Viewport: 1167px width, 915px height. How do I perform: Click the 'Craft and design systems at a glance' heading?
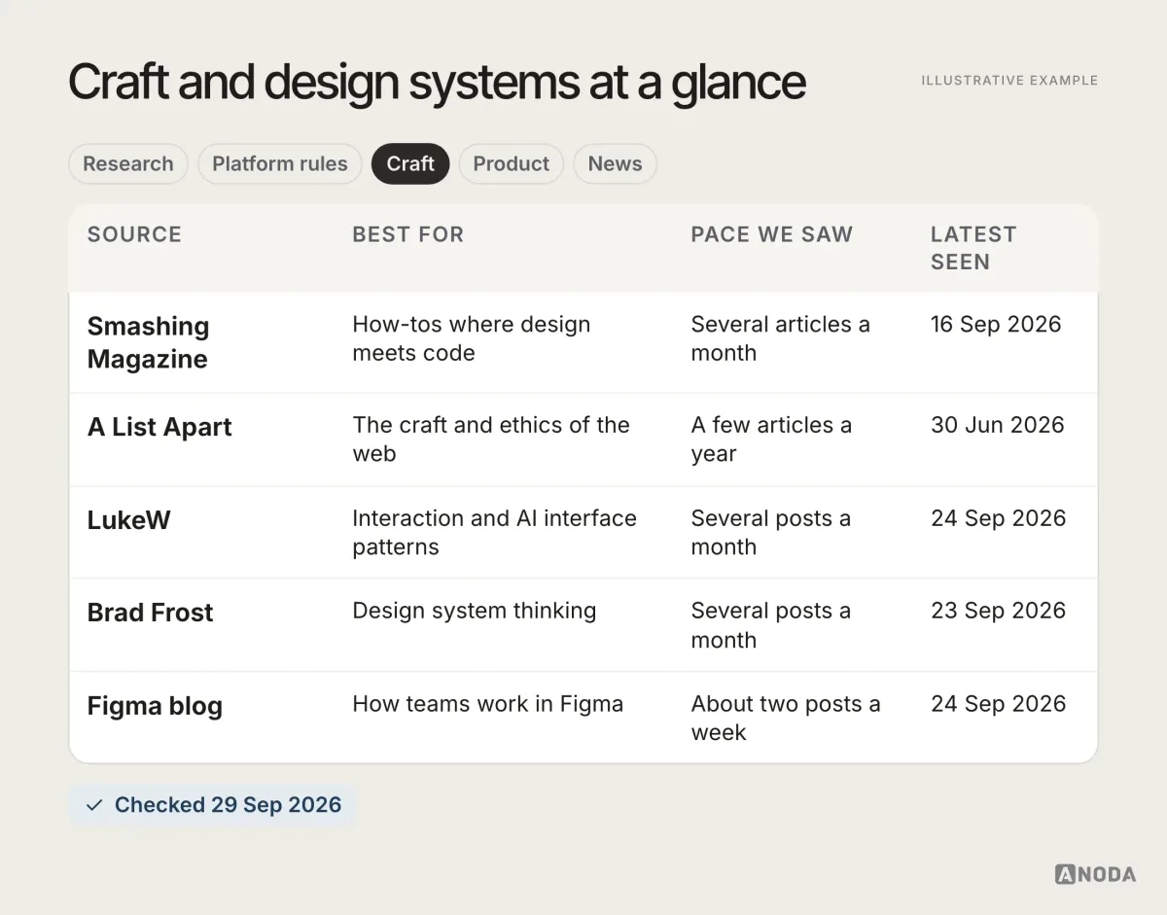pos(437,84)
